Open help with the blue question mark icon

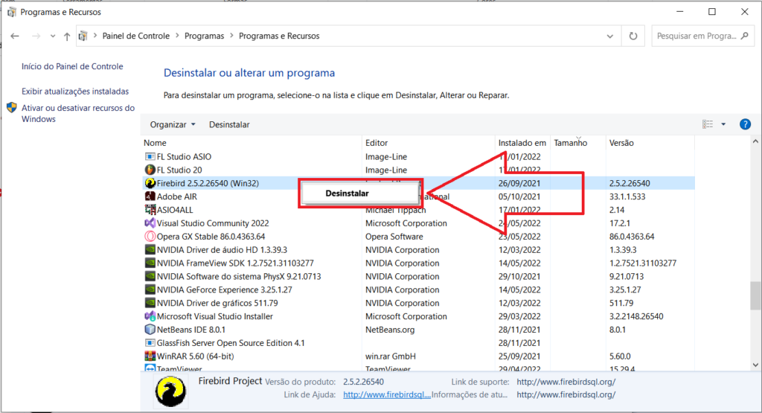[x=745, y=124]
